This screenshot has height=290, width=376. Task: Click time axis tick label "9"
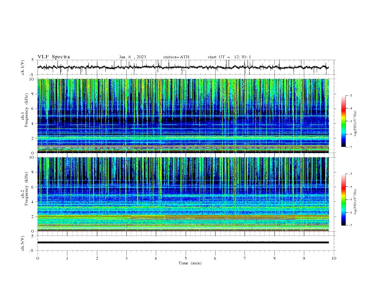tap(304, 258)
